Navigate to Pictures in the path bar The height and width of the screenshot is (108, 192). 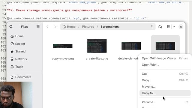click(x=88, y=27)
